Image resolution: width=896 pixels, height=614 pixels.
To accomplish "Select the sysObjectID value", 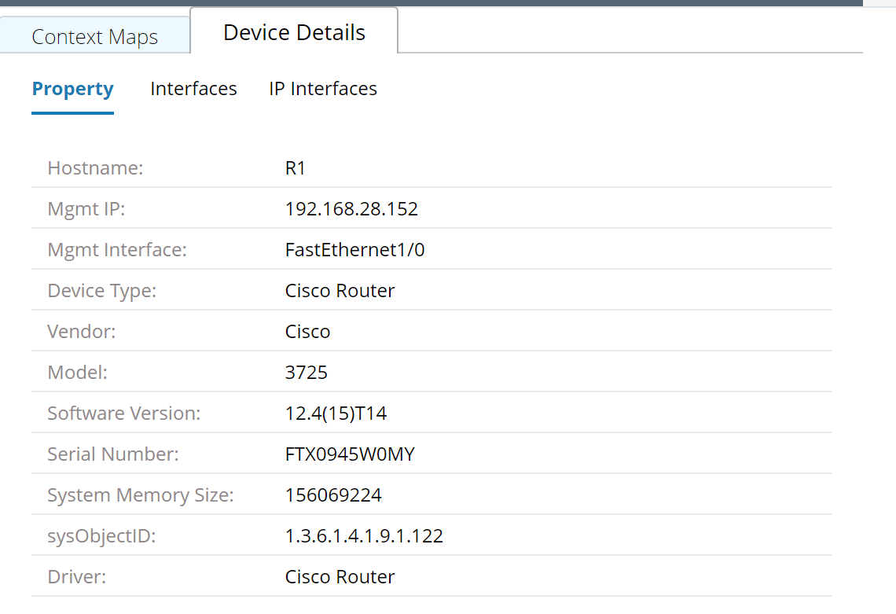I will [x=364, y=535].
